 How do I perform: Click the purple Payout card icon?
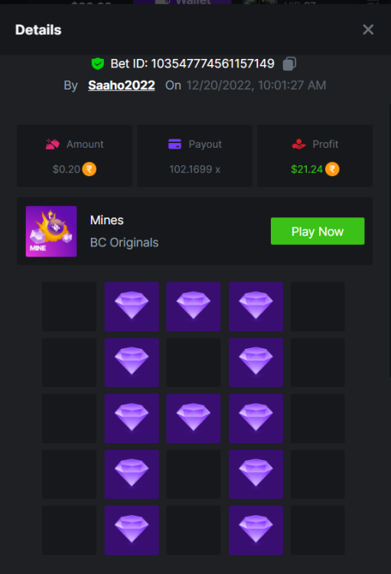pos(174,144)
